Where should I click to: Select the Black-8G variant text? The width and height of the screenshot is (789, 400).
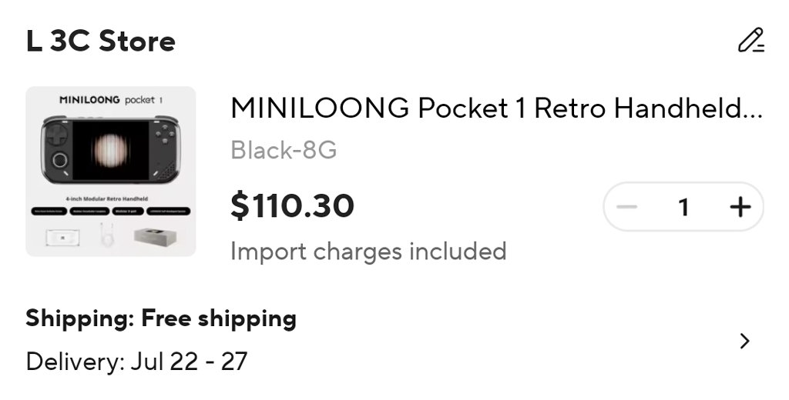coord(284,150)
